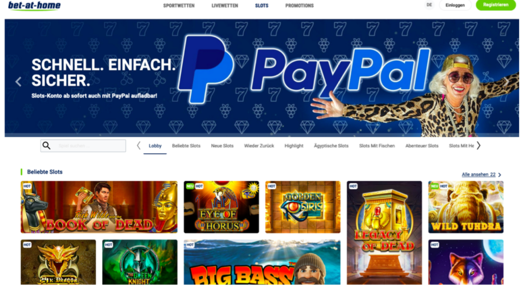Select the Neue Slots tab
Screen dimensions: 521x287
(222, 146)
